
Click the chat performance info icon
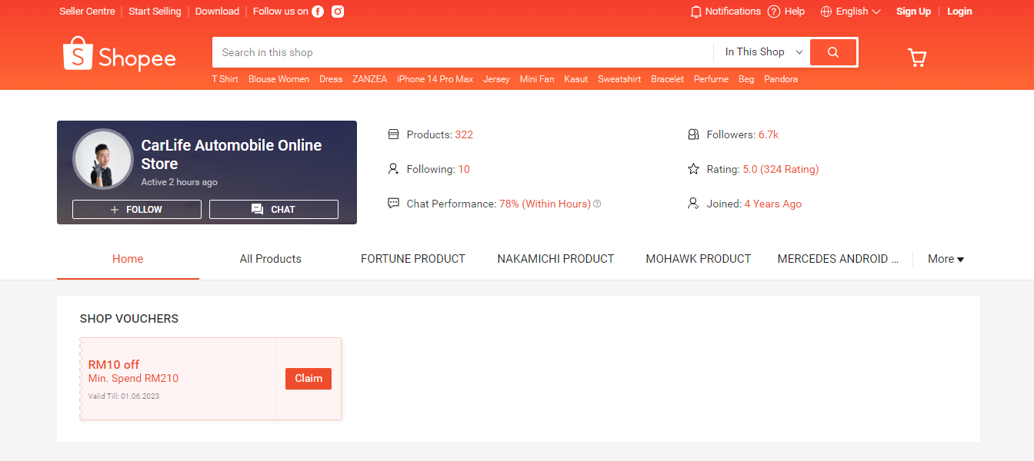[x=597, y=204]
